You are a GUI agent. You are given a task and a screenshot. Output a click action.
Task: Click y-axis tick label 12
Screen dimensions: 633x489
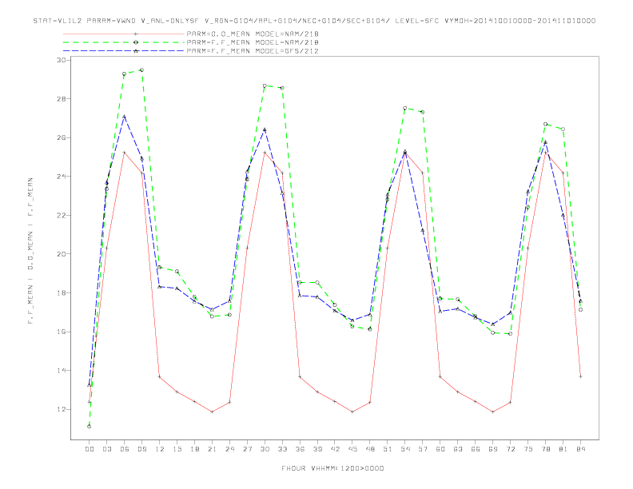tap(62, 410)
